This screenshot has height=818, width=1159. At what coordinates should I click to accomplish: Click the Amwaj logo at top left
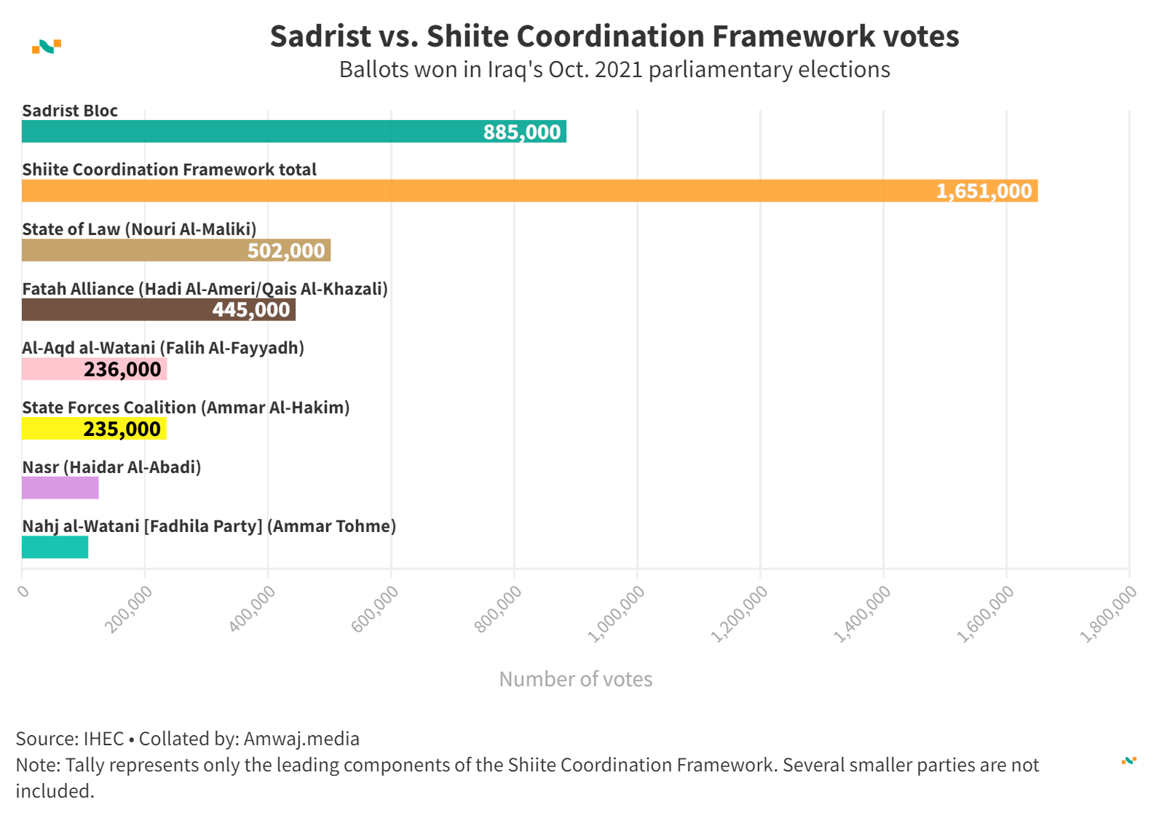point(47,47)
